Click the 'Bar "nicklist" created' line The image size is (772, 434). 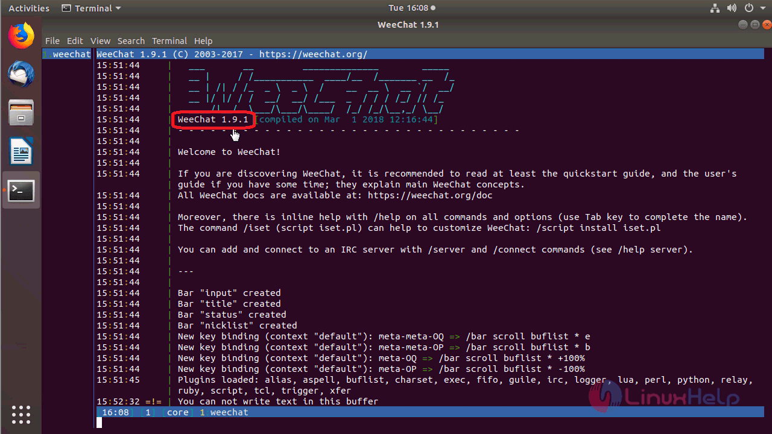[x=238, y=325]
